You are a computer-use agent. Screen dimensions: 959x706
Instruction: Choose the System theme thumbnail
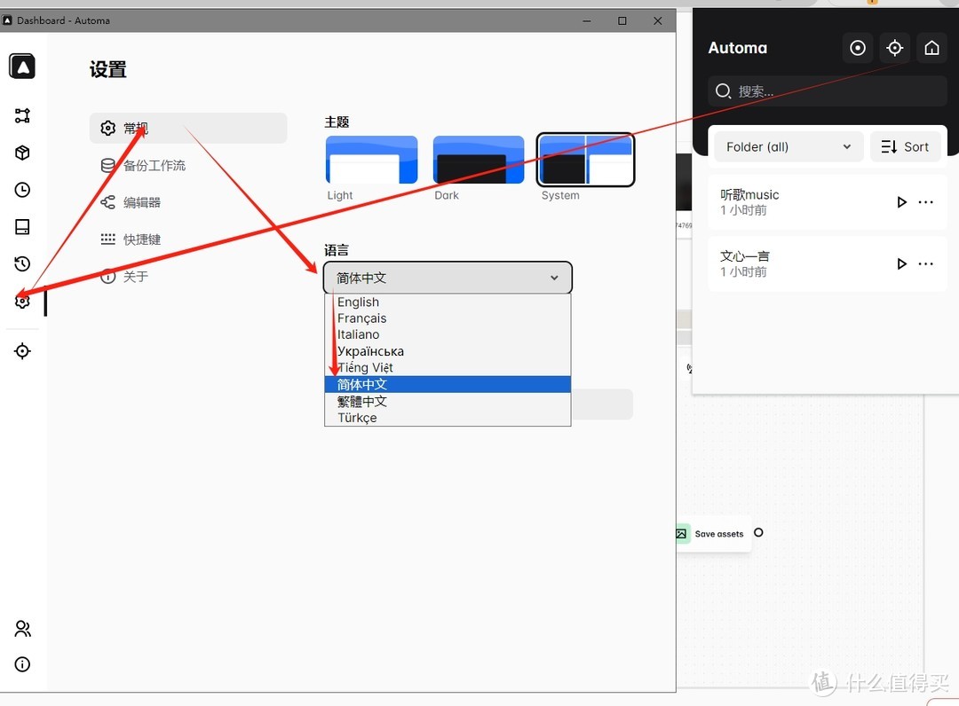pyautogui.click(x=586, y=160)
